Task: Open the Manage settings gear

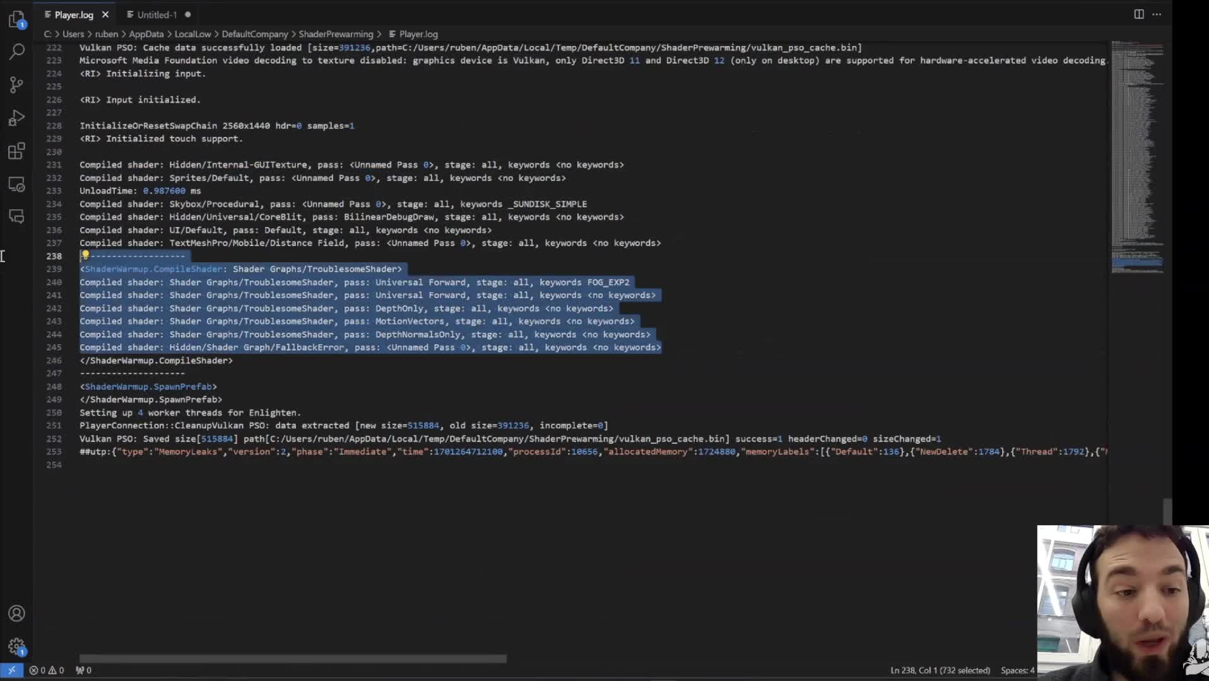Action: (16, 647)
